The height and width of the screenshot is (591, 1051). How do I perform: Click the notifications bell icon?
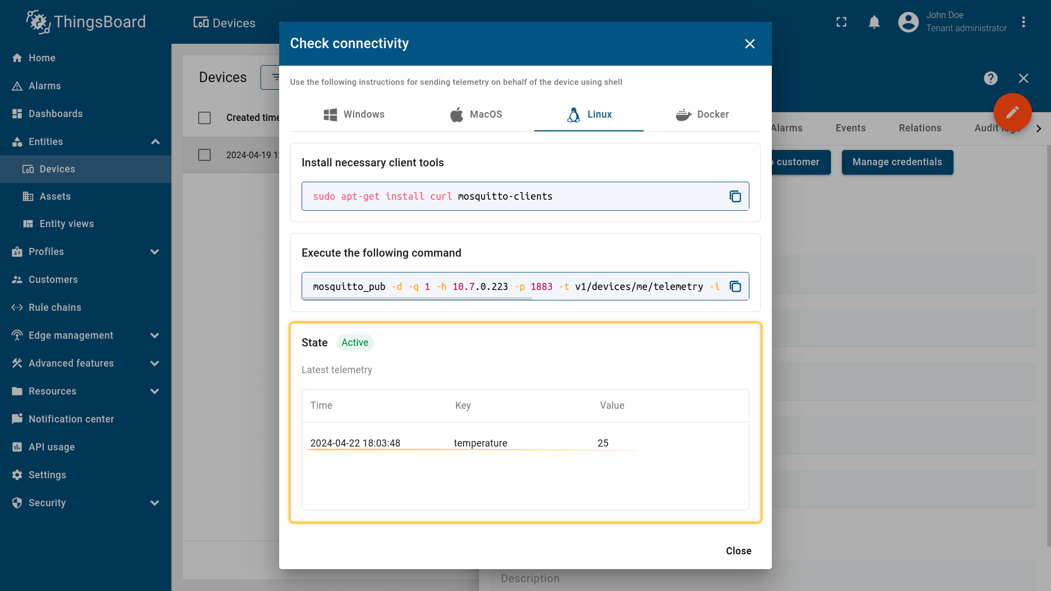click(874, 22)
